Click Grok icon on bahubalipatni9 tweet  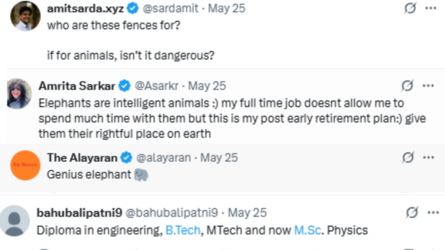pyautogui.click(x=412, y=212)
